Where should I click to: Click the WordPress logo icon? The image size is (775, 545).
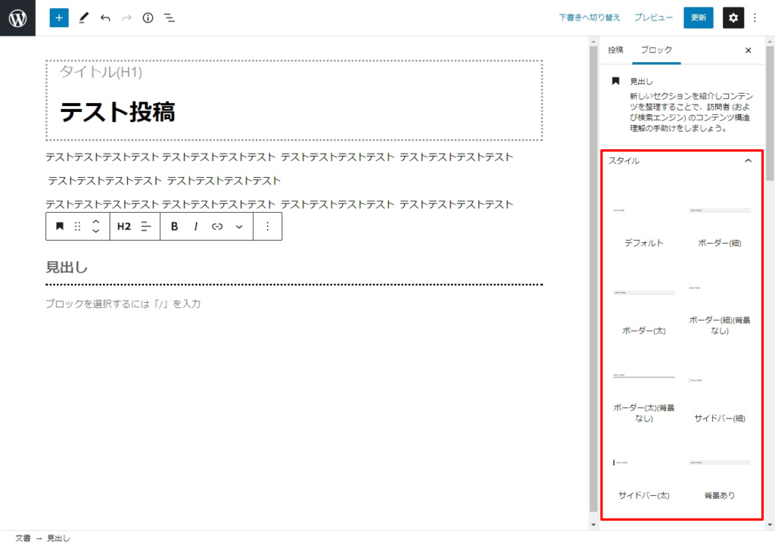click(x=17, y=17)
